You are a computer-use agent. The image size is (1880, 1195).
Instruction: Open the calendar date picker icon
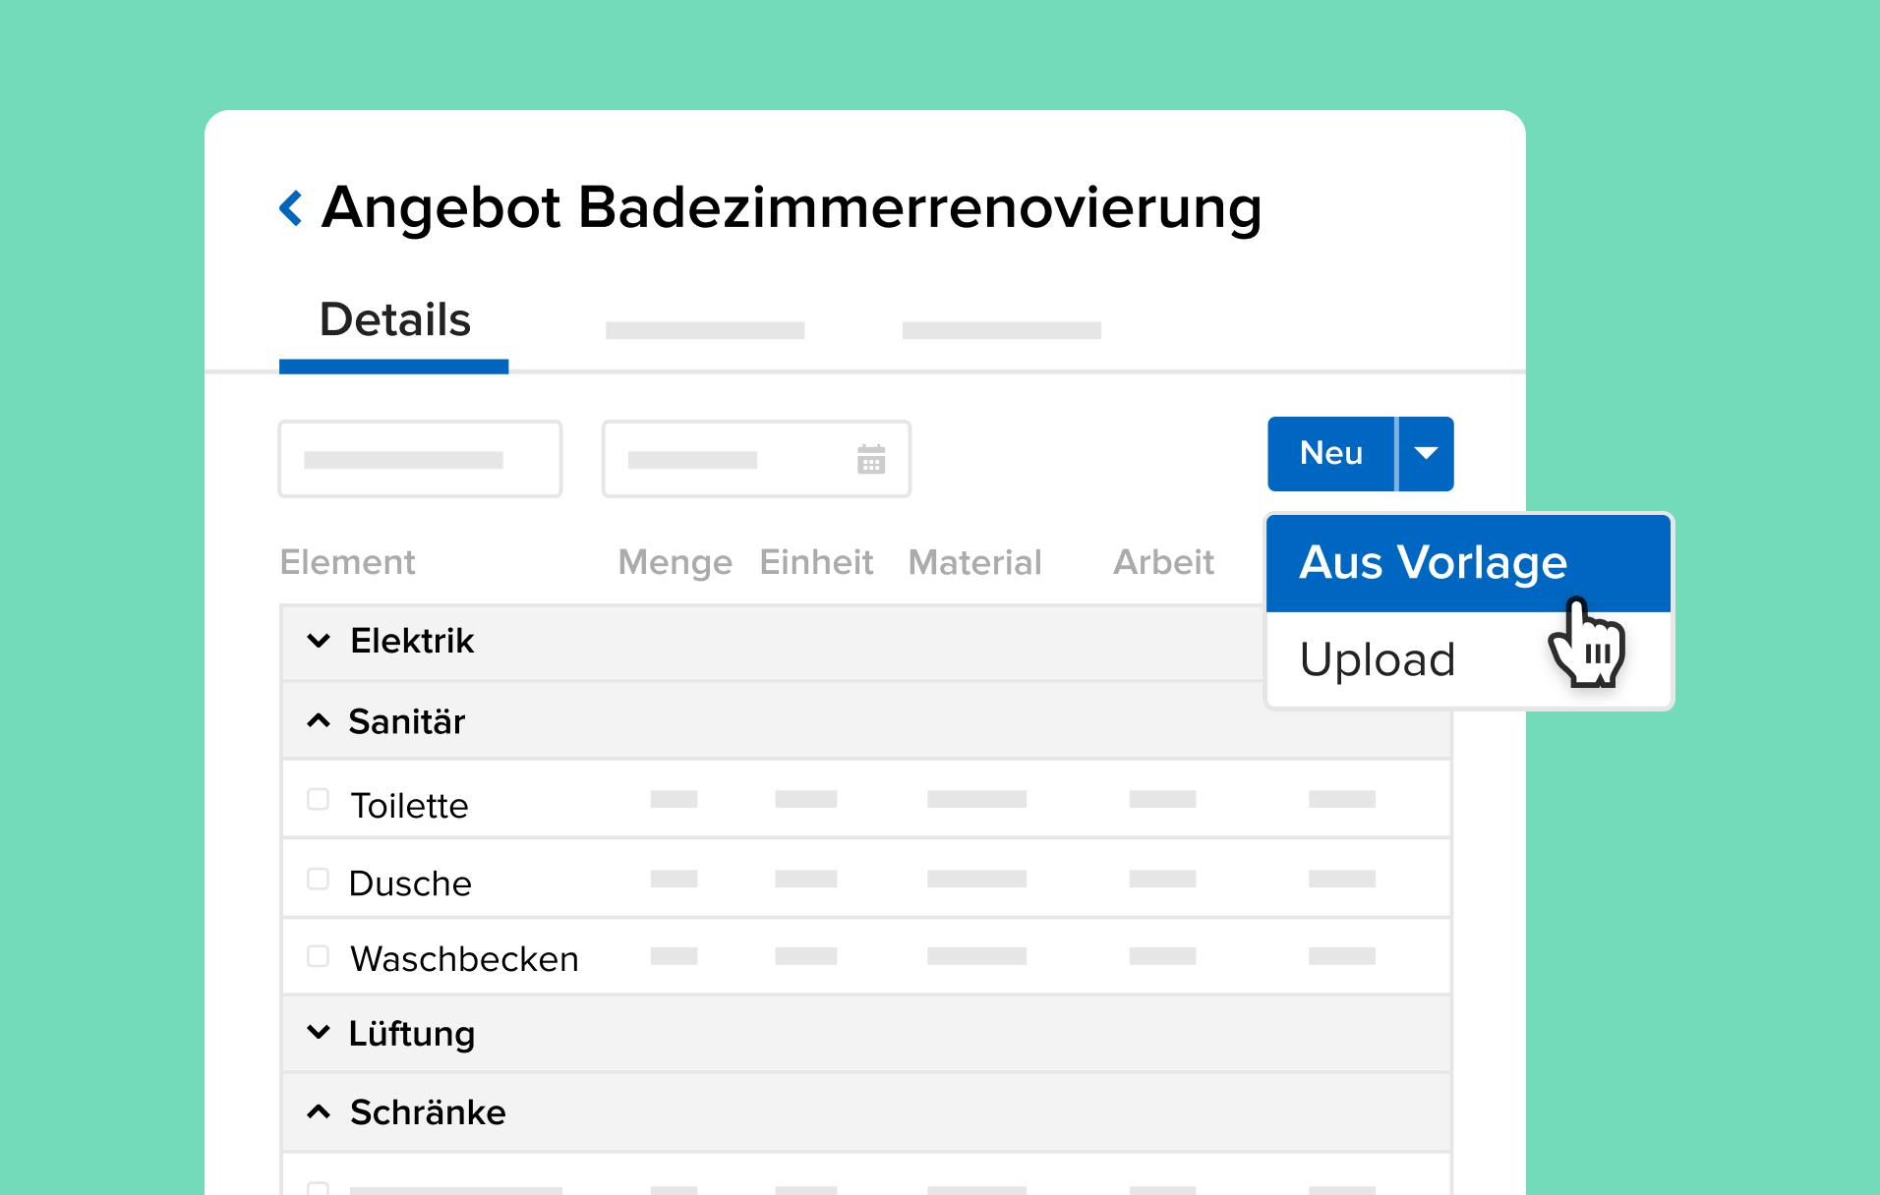[871, 459]
